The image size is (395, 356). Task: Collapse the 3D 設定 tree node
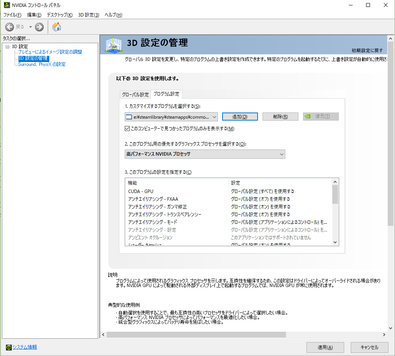point(7,47)
